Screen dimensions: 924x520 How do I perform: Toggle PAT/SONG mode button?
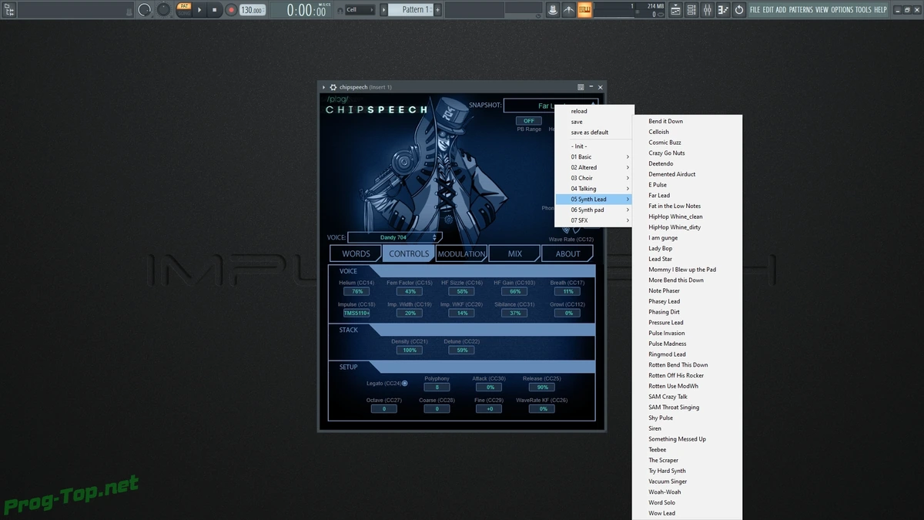click(184, 10)
